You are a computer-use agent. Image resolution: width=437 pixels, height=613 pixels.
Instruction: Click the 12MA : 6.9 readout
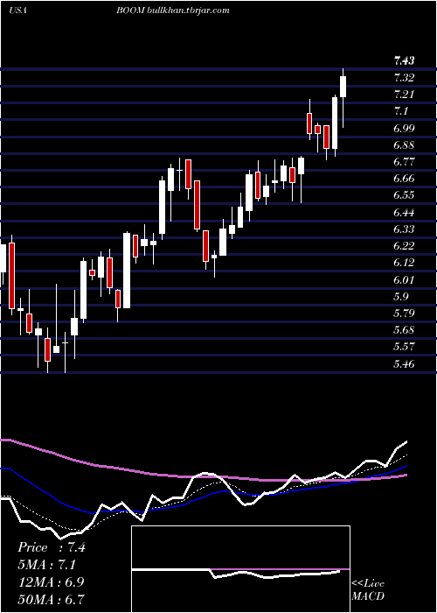tap(51, 581)
